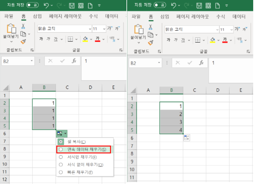Increase font size in left window
This screenshot has width=255, height=186.
110,28
